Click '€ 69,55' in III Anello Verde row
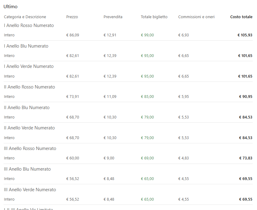 pos(246,199)
